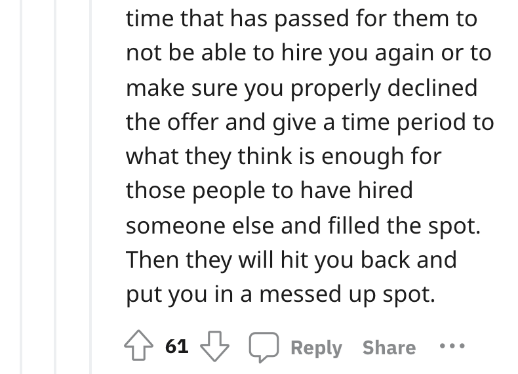Click the phrase 'the offer and give a time period'
Screen dimensions: 518x374
[x=296, y=123]
